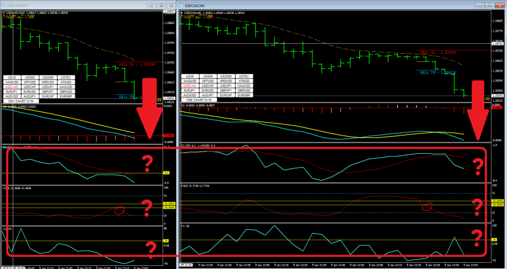Switch M15 chart to XTIUSD
The width and height of the screenshot is (507, 269).
[67, 82]
